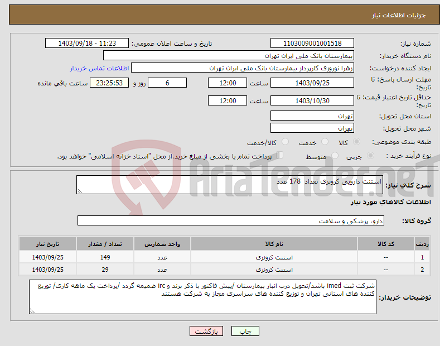Viewport: 440px width, 346px height.
Task: Click the ردیف column header
Action: coord(422,244)
